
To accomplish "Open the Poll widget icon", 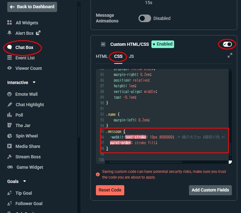I will [9, 115].
